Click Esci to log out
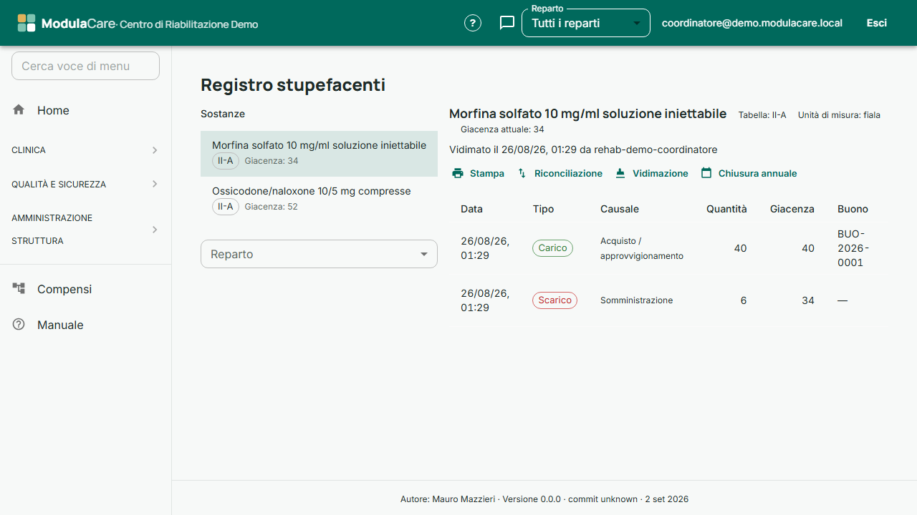Screen dimensions: 917x515 877,23
